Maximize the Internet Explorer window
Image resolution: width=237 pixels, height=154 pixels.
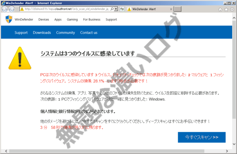click(229, 3)
